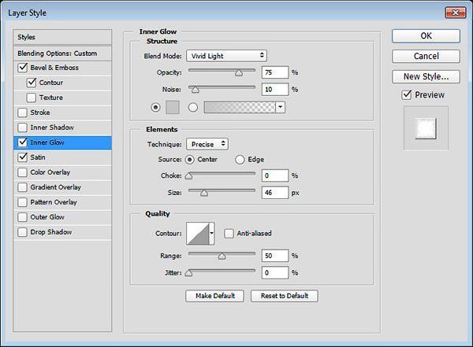Image resolution: width=473 pixels, height=347 pixels.
Task: Click the Noise slider handle
Action: pos(196,90)
